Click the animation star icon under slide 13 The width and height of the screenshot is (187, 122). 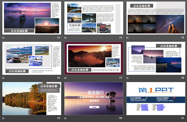click(4, 37)
